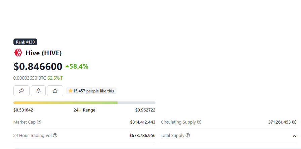301x149 pixels.
Task: Click the $673,786,956 trading volume value
Action: coord(142,135)
